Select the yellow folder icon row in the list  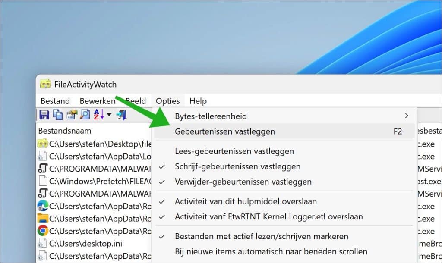tap(94, 219)
